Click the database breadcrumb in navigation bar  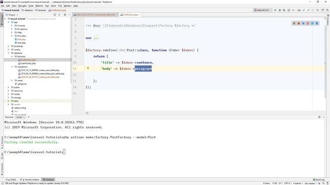(x=27, y=10)
